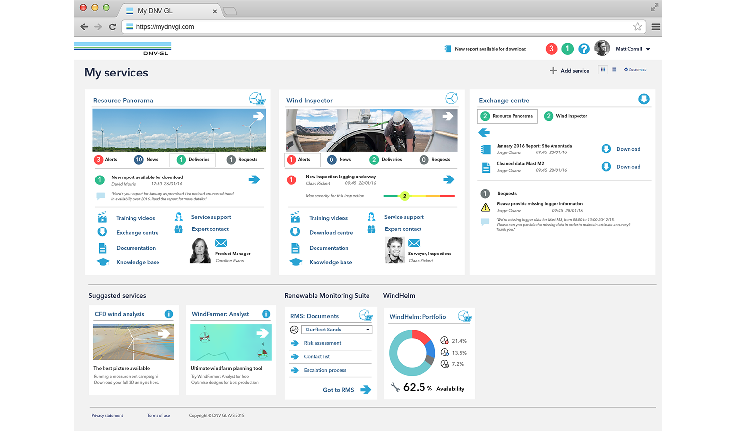
Task: Open Wind Inspector via image arrow
Action: pos(447,116)
